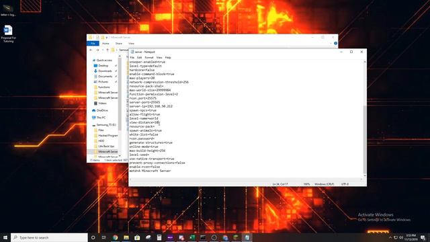This screenshot has width=430, height=242.
Task: Open the Quick Access Toolbar dropdown in File Explorer
Action: click(x=106, y=38)
